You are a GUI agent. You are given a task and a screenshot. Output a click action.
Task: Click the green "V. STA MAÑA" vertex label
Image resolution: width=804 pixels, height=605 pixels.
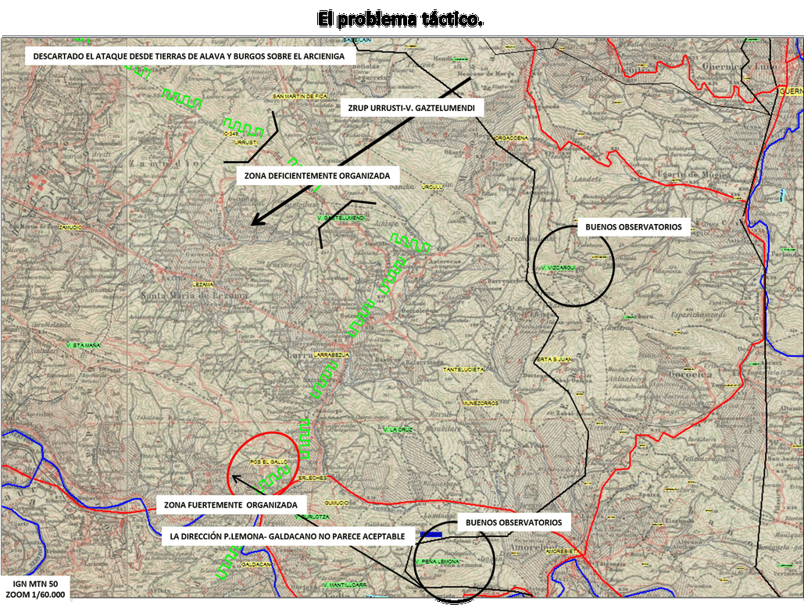coord(84,345)
